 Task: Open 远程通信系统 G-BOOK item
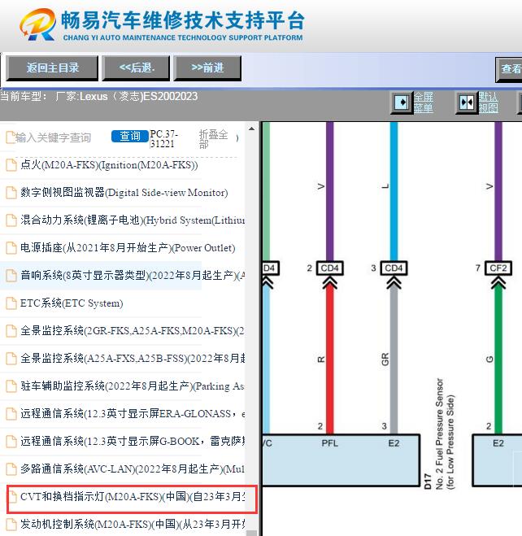tap(133, 442)
